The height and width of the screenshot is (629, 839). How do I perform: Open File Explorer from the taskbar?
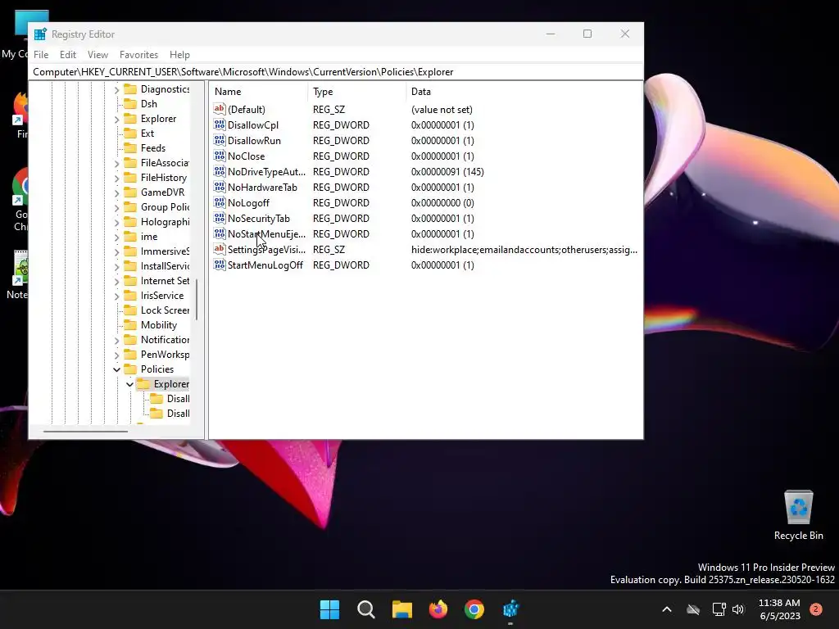coord(401,609)
